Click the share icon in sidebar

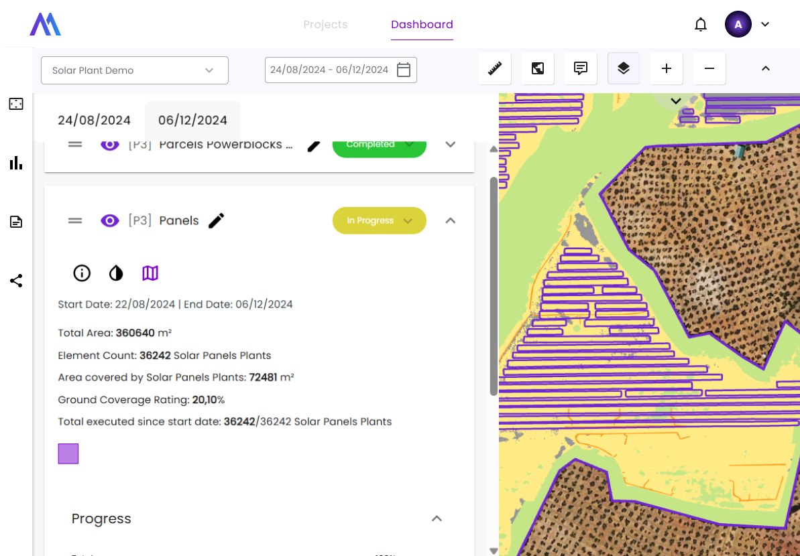coord(16,281)
